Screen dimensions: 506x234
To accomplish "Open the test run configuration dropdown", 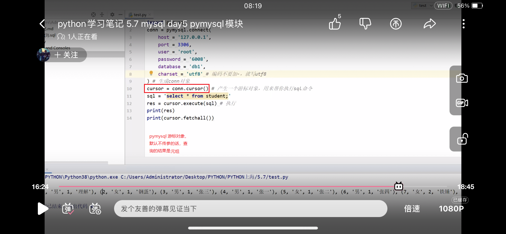I will point(423,6).
